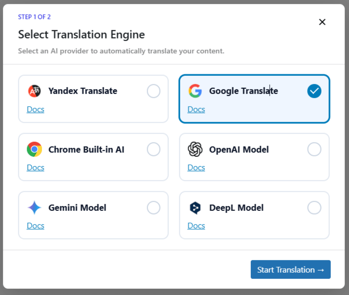Screen dimensions: 349x295
Task: Click the Gemini Model sparkle icon
Action: click(x=34, y=208)
